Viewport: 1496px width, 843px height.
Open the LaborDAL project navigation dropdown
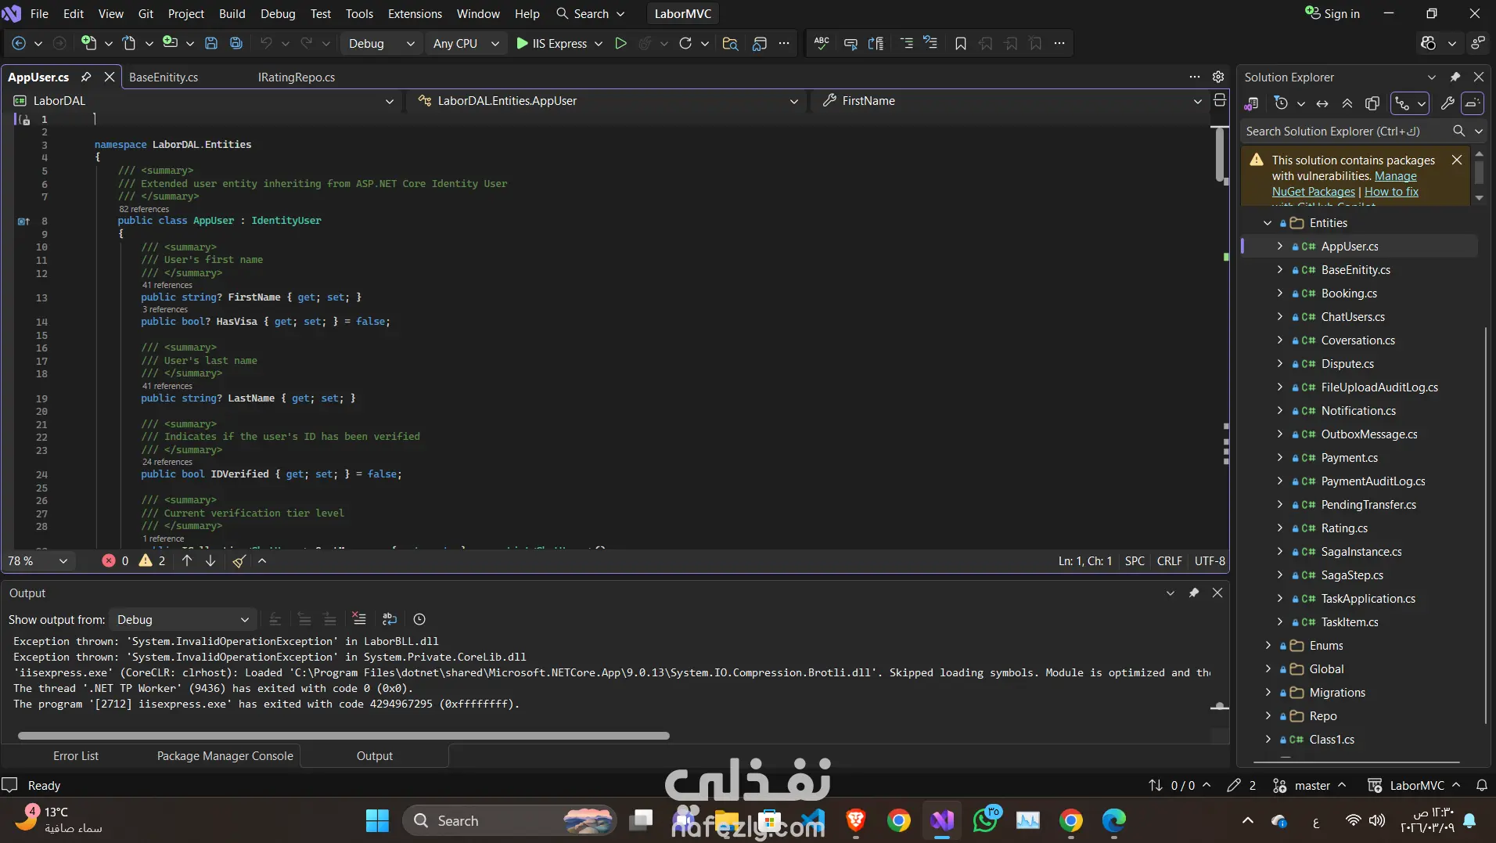(x=204, y=101)
